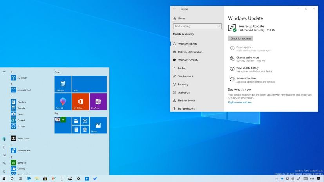
Task: Open Microsoft Store from the taskbar
Action: coord(45,179)
